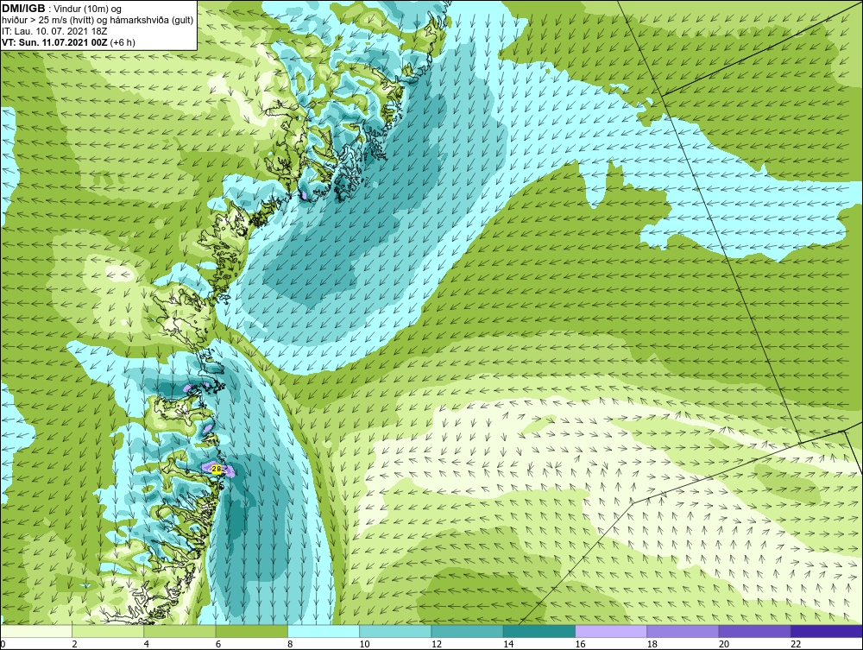The height and width of the screenshot is (650, 863).
Task: Click the darkest 22+ m/s legend swatch
Action: coord(827,631)
